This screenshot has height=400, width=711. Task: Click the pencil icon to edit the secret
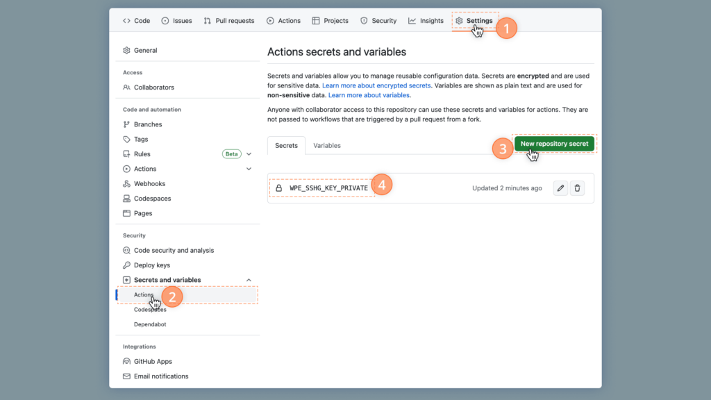point(560,187)
